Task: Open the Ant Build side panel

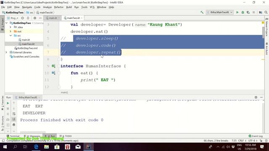Action: point(266,49)
